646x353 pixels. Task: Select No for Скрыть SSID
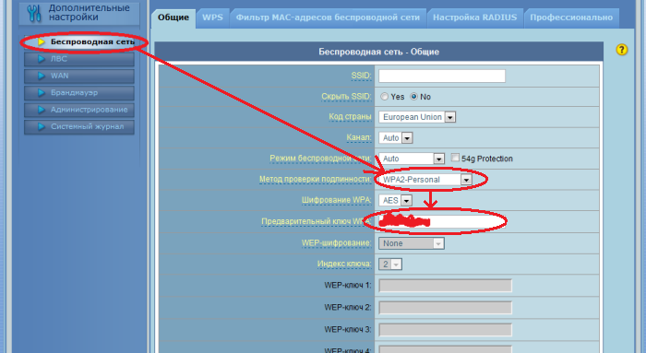point(414,96)
